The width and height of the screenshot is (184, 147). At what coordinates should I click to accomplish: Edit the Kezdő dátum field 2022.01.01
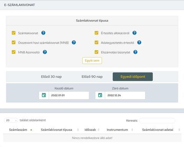coord(69,95)
